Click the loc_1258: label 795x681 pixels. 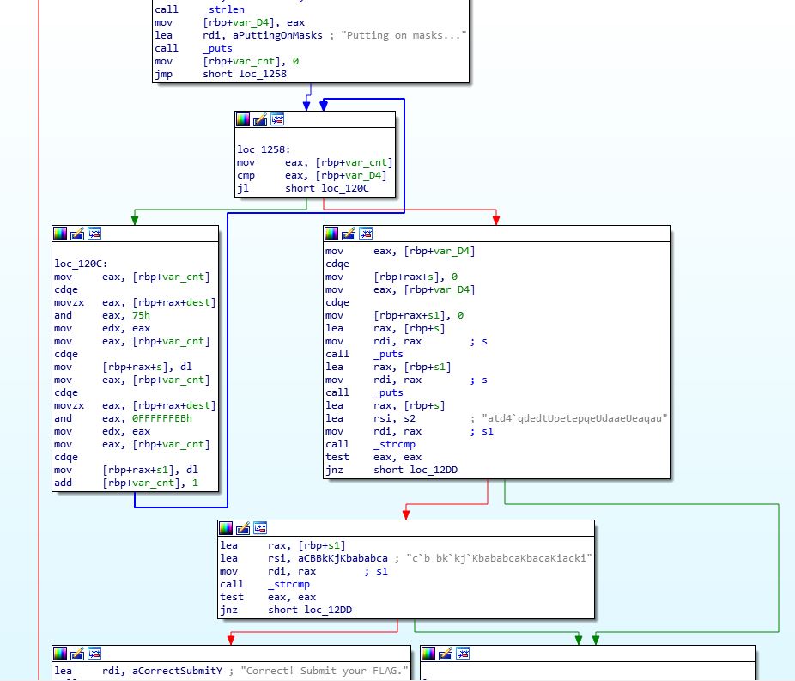pos(264,149)
